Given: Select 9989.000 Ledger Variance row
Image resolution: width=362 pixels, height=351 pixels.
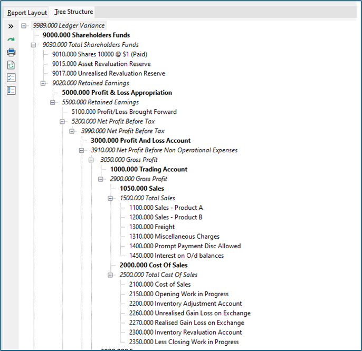Looking at the screenshot, I should (69, 26).
